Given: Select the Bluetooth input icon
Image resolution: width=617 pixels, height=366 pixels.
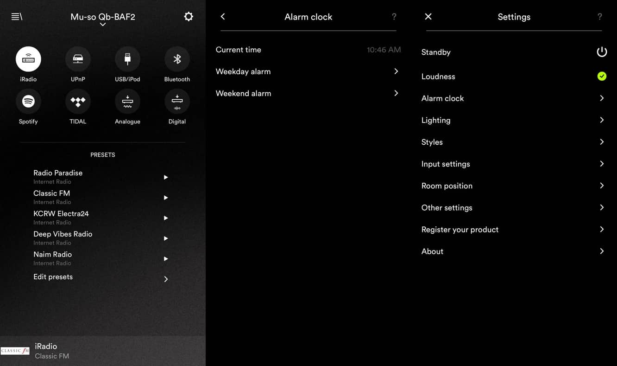Looking at the screenshot, I should pos(177,59).
